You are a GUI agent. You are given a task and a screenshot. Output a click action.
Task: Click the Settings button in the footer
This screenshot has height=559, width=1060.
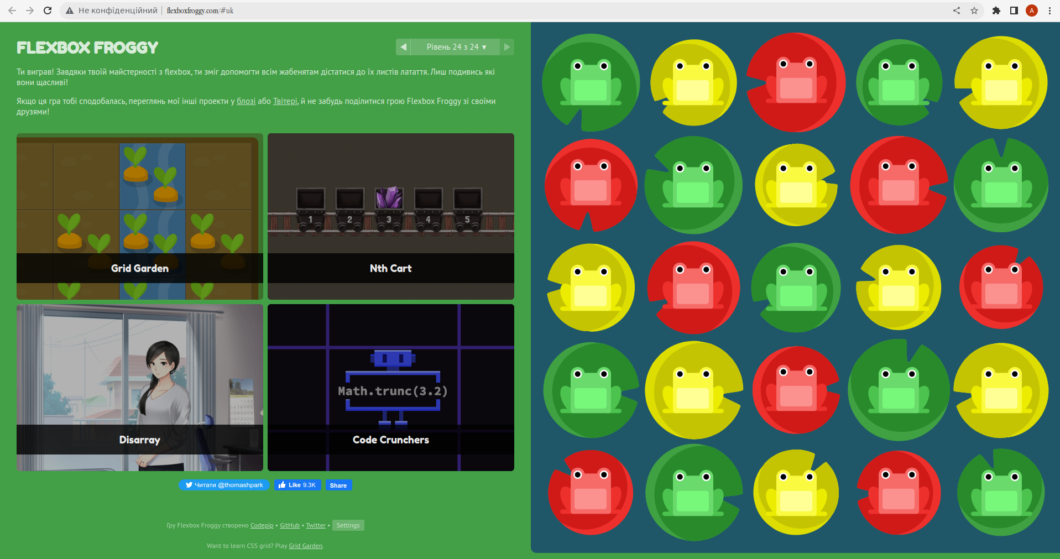coord(348,525)
